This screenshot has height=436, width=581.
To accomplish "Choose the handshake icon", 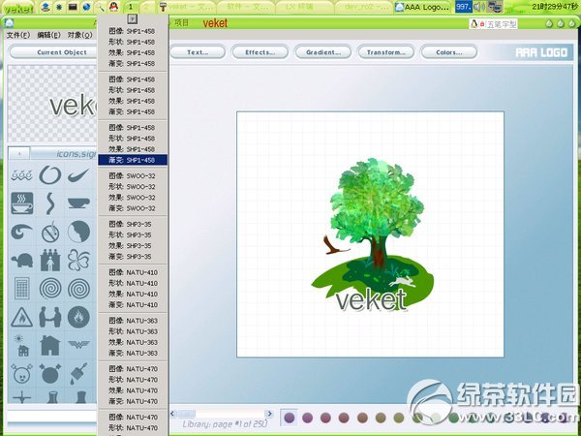I will [x=50, y=317].
